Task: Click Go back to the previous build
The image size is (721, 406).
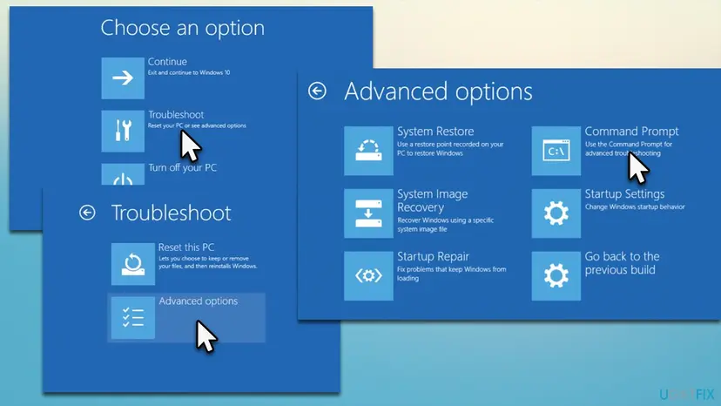Action: pyautogui.click(x=622, y=263)
